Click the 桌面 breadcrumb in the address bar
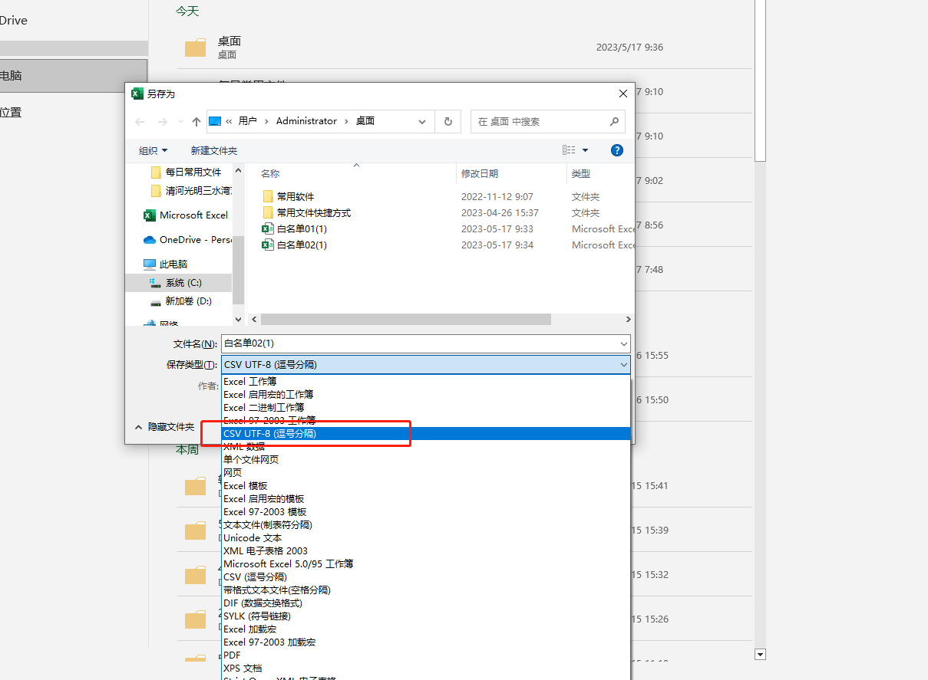The width and height of the screenshot is (928, 680). [x=365, y=121]
